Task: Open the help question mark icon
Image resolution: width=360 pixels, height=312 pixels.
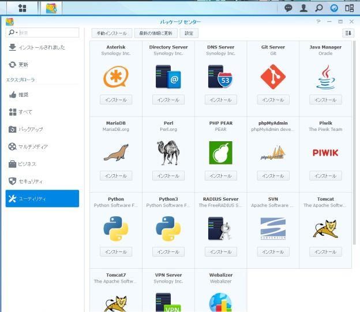Action: coord(318,21)
